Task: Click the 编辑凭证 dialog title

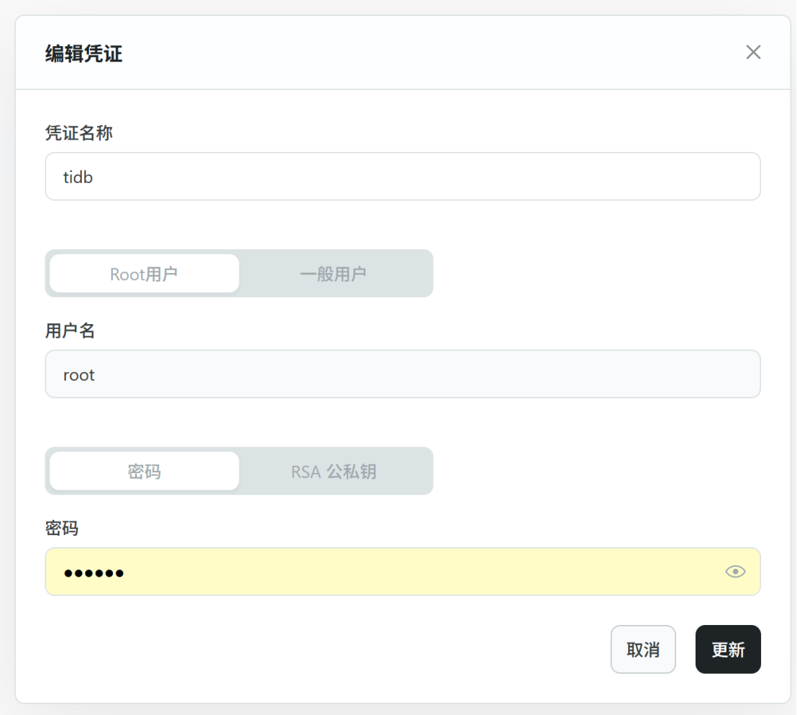Action: [83, 54]
